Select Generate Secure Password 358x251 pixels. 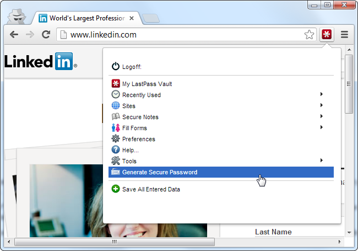point(221,172)
